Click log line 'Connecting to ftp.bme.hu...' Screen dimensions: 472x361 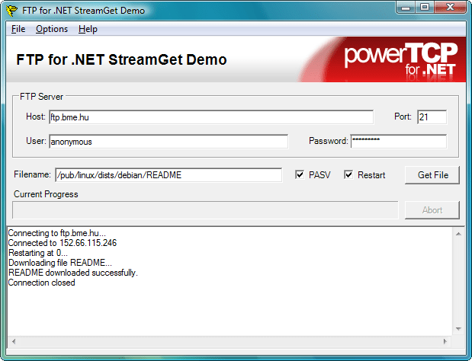(57, 233)
